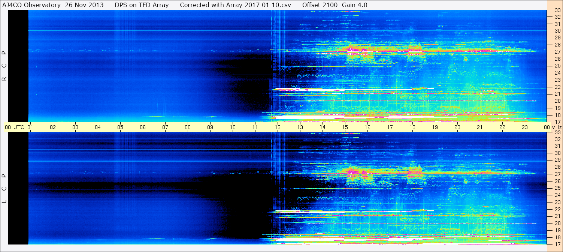
Task: Click the black no-data strip left of RCP spectrogram
Action: coord(18,66)
